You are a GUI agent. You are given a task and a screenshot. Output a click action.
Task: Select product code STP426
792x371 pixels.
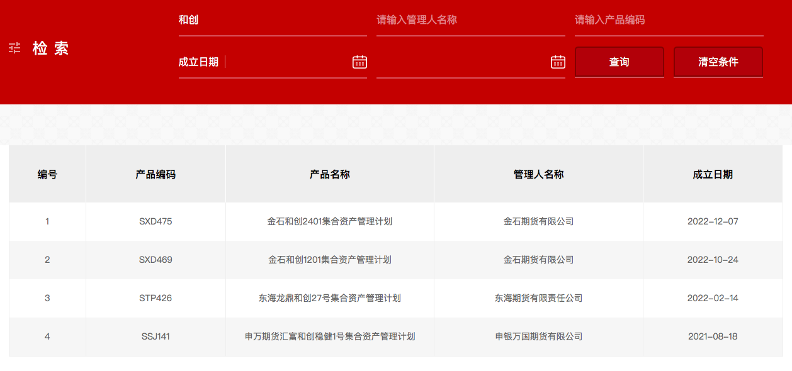point(156,298)
